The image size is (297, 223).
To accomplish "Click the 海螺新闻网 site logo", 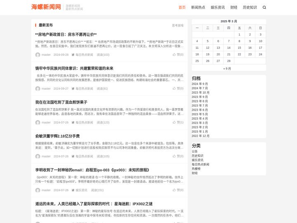I will (x=46, y=7).
